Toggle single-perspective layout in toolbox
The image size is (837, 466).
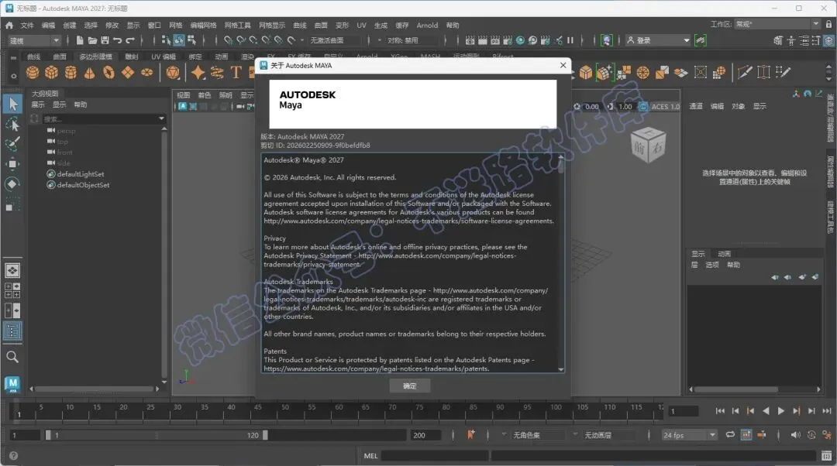[12, 270]
